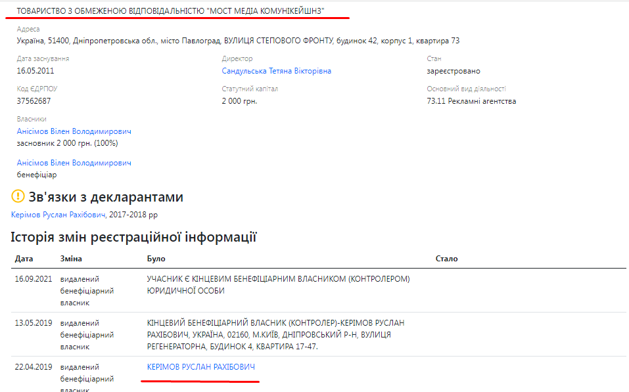Click the founding date 16.05.2011
Screen dimensions: 629x392
34,71
